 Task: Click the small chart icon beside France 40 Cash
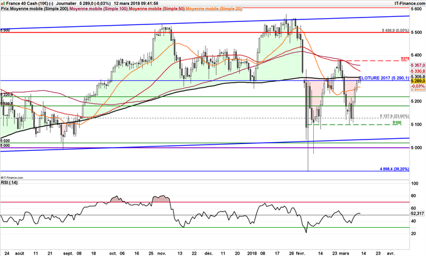[3, 4]
